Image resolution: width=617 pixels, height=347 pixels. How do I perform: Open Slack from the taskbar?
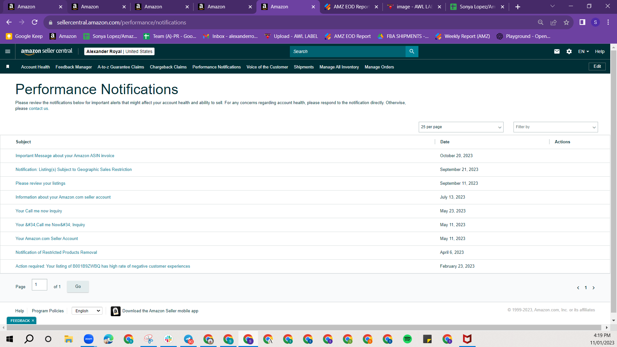coord(168,339)
